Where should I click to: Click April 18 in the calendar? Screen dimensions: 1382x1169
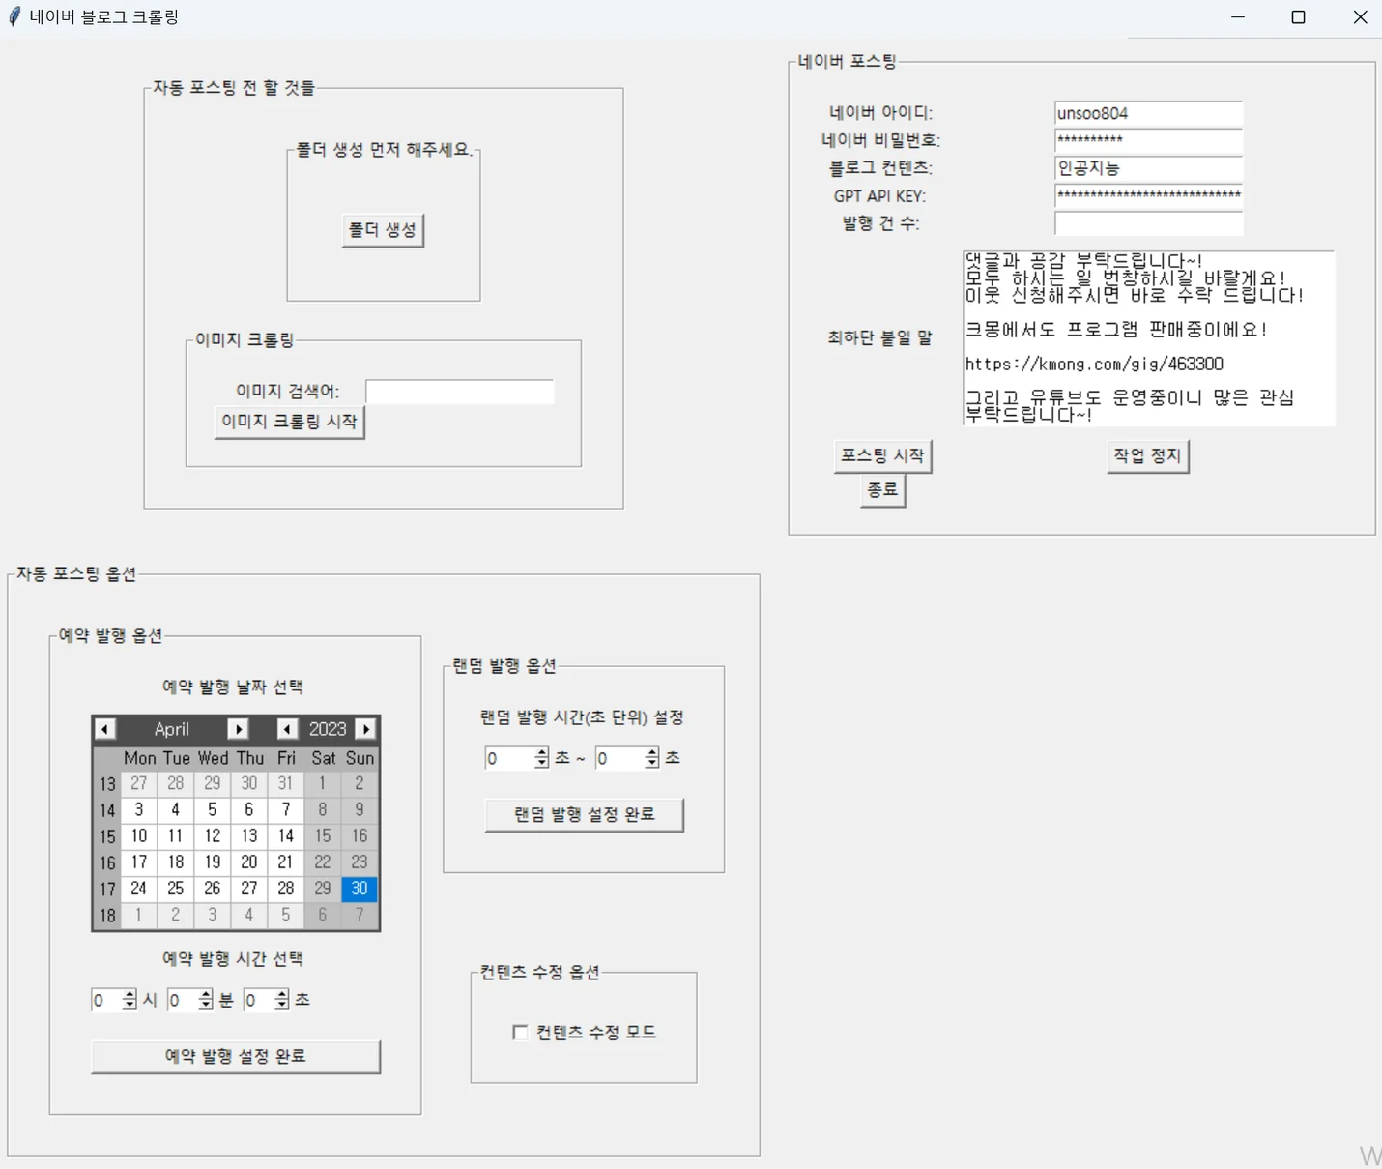[176, 862]
